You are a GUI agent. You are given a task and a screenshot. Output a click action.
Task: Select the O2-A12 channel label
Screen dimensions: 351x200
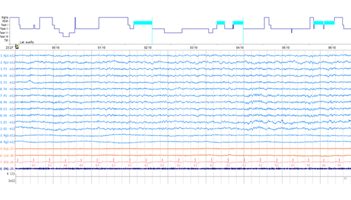click(8, 129)
